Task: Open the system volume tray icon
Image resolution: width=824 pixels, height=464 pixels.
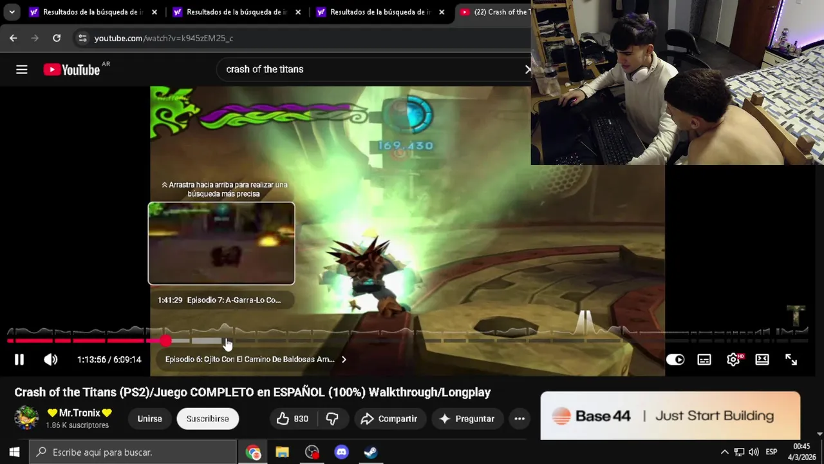Action: (x=754, y=452)
